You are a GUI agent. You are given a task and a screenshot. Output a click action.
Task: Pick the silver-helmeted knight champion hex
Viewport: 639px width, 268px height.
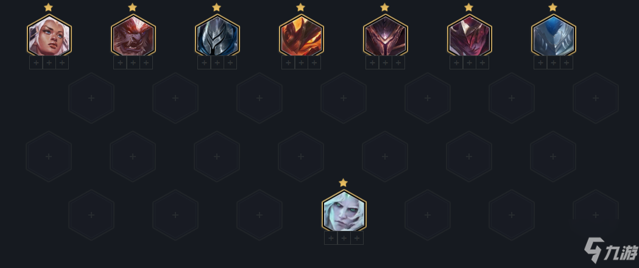click(217, 36)
